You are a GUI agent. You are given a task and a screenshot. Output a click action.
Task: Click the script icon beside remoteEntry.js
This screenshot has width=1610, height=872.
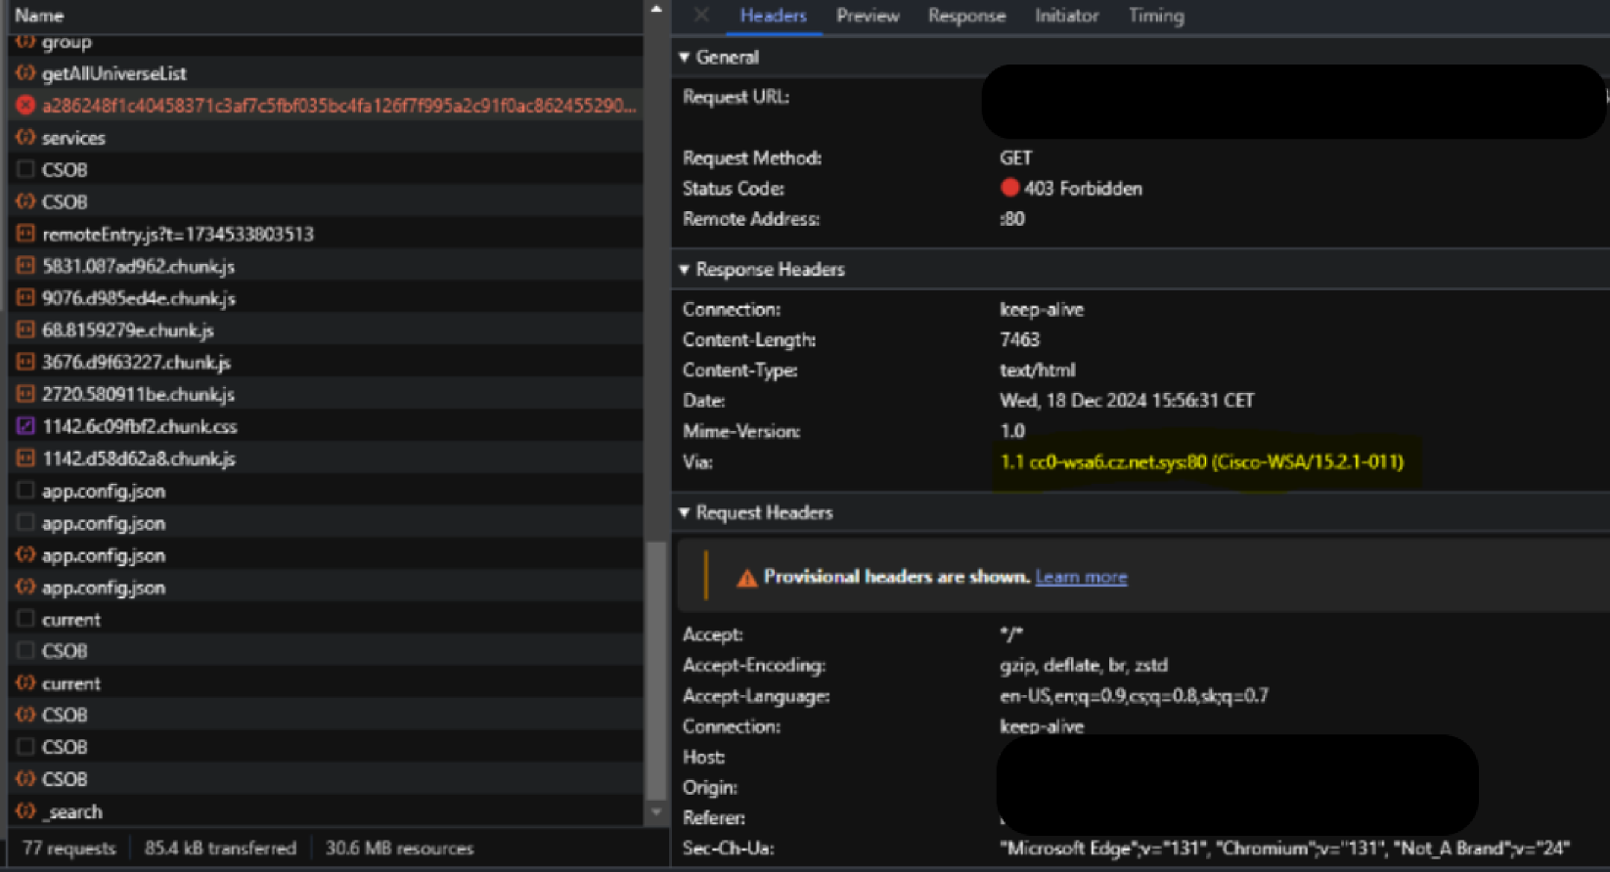coord(25,234)
